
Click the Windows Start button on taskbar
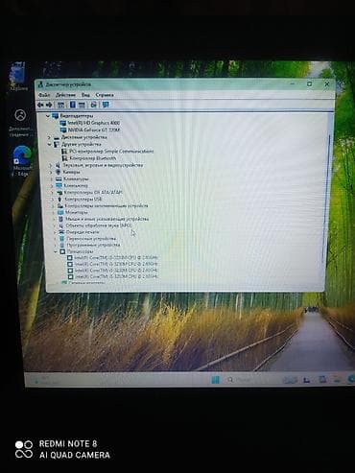(x=216, y=380)
